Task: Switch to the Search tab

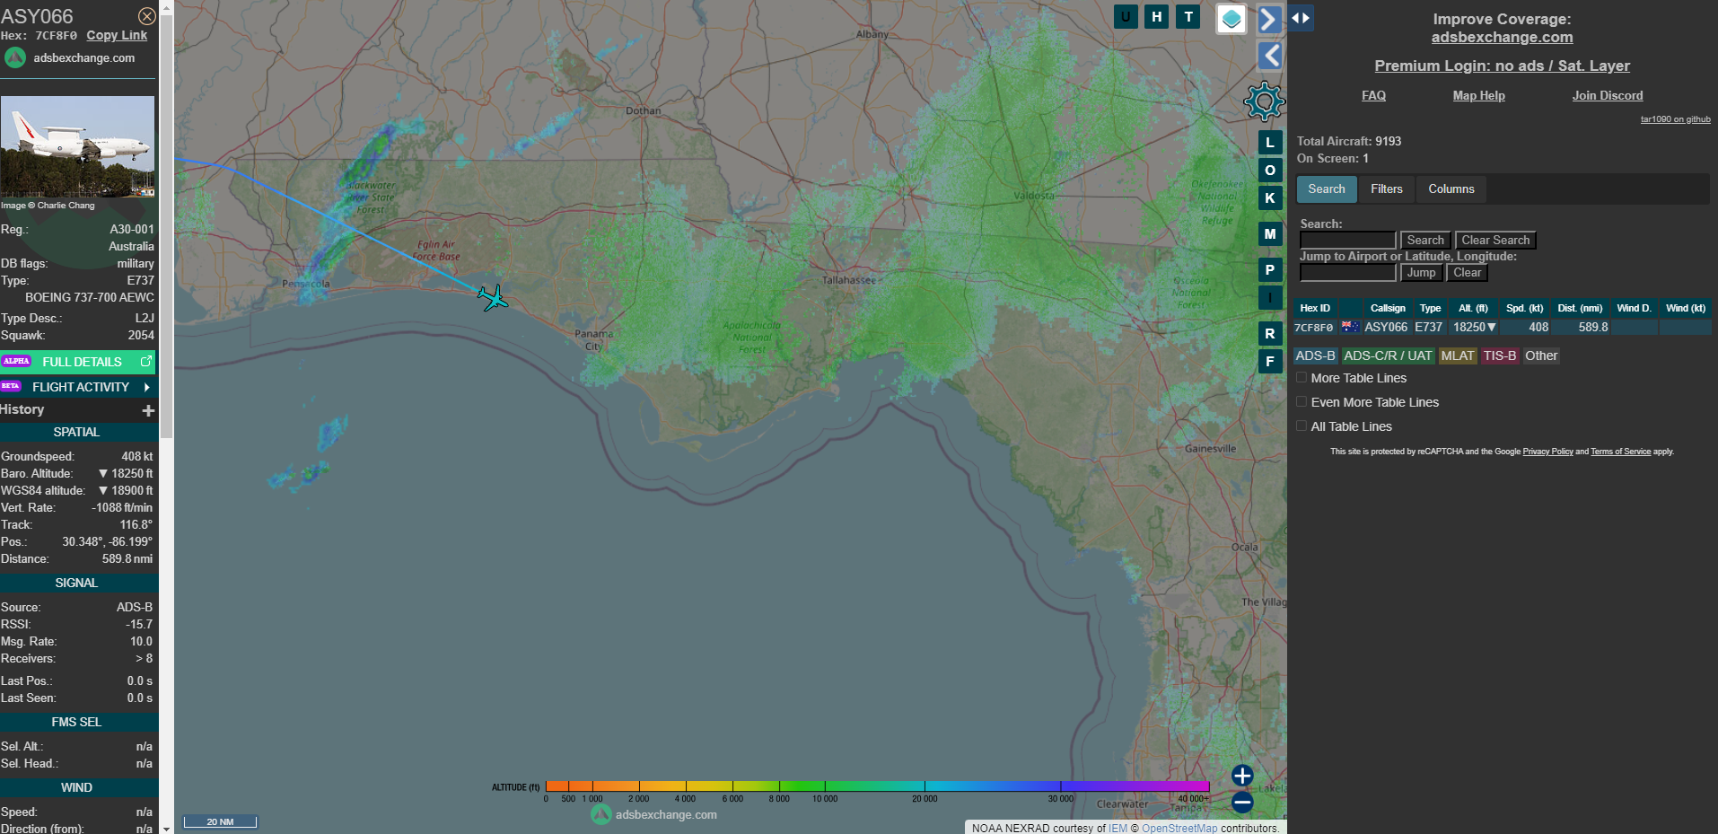Action: coord(1327,189)
